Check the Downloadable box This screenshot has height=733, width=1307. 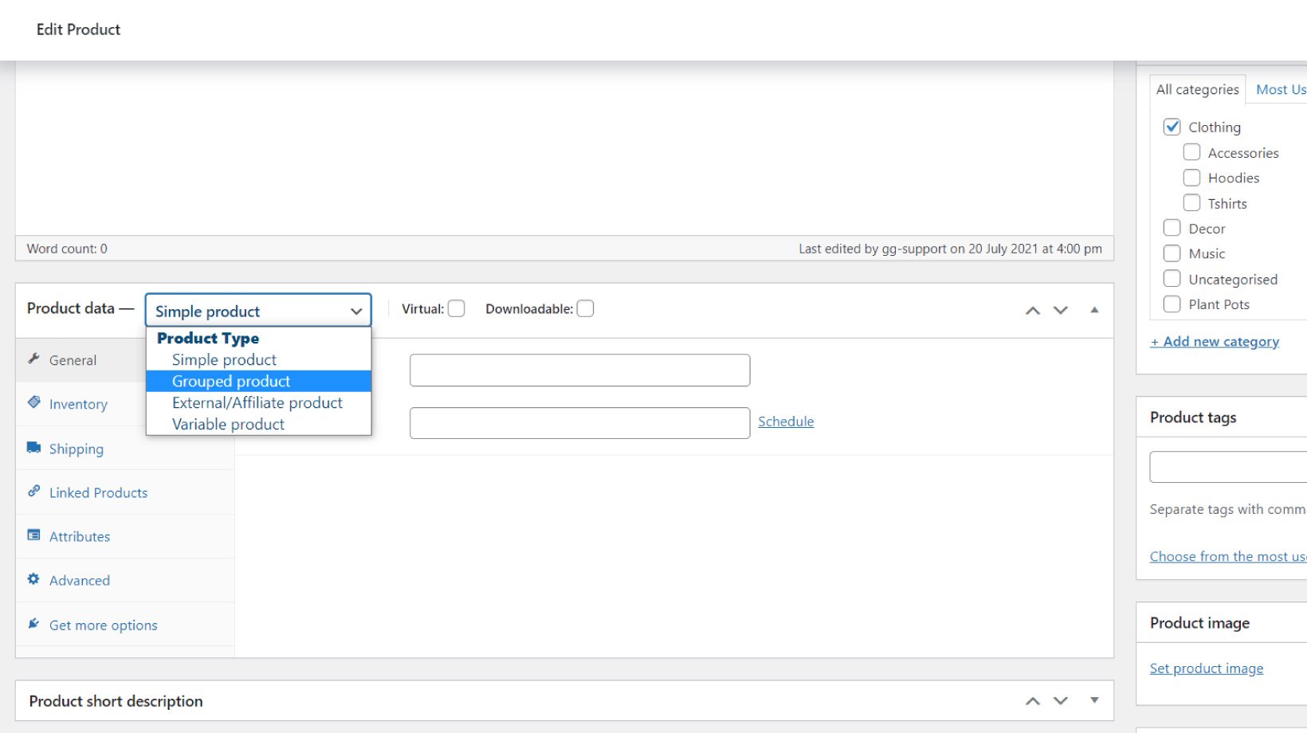585,308
